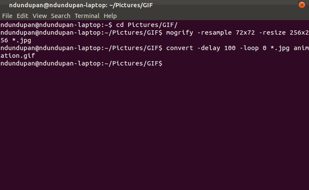Close the terminal window with orange button
Screen dimensions: 309x190
pyautogui.click(x=302, y=5)
